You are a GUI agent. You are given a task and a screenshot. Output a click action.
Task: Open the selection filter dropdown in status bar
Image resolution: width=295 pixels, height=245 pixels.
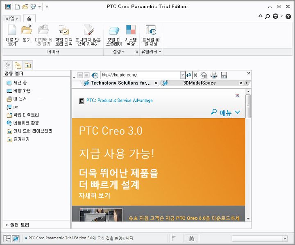[285, 238]
